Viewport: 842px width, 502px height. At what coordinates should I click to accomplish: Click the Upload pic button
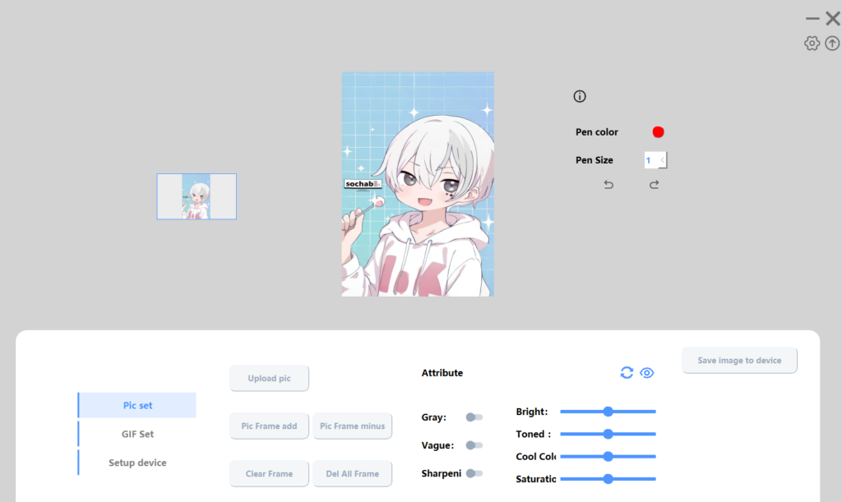[269, 378]
